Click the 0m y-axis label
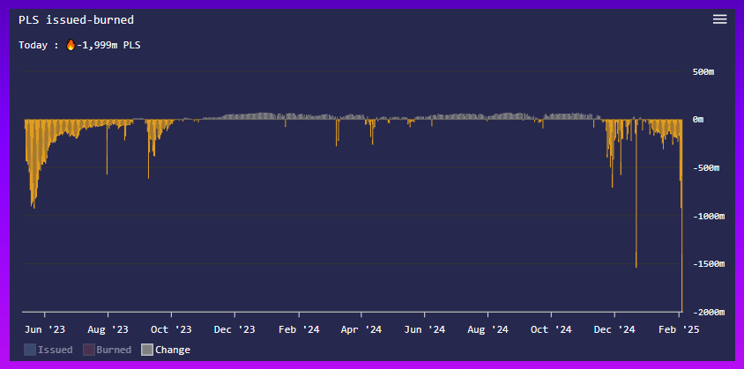The image size is (744, 369). coord(697,120)
